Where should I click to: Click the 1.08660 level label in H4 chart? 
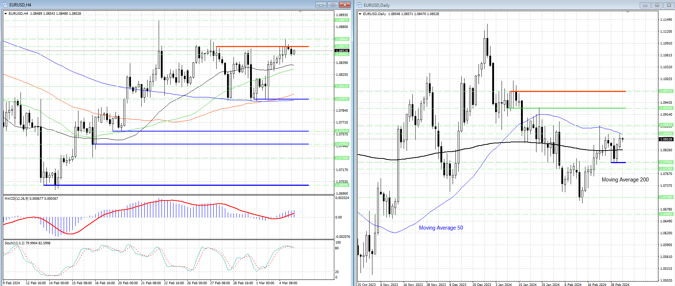(342, 39)
